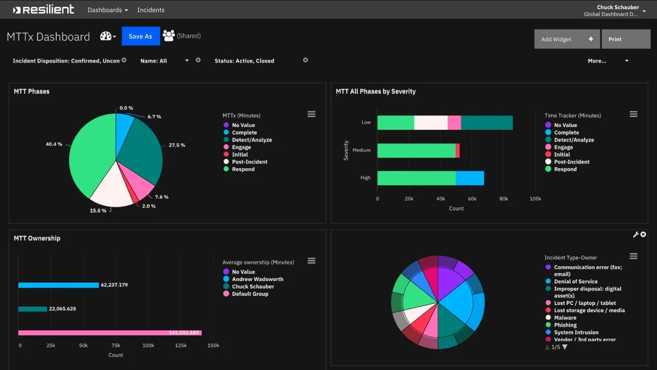The image size is (657, 370).
Task: Configure the Incident Type-Owner widget with the wrench
Action: 637,234
